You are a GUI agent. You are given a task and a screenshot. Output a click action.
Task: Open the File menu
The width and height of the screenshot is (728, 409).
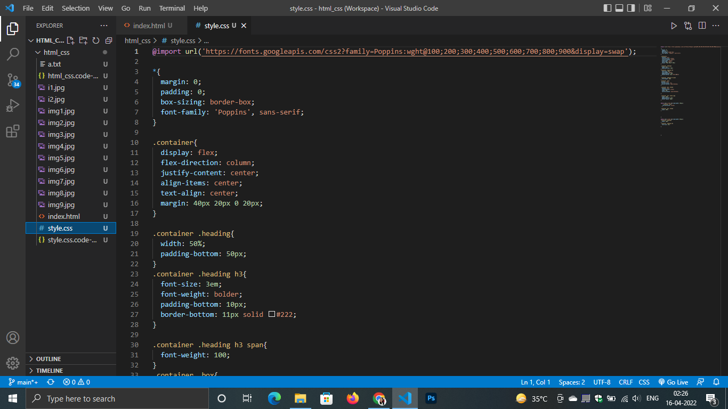click(28, 9)
